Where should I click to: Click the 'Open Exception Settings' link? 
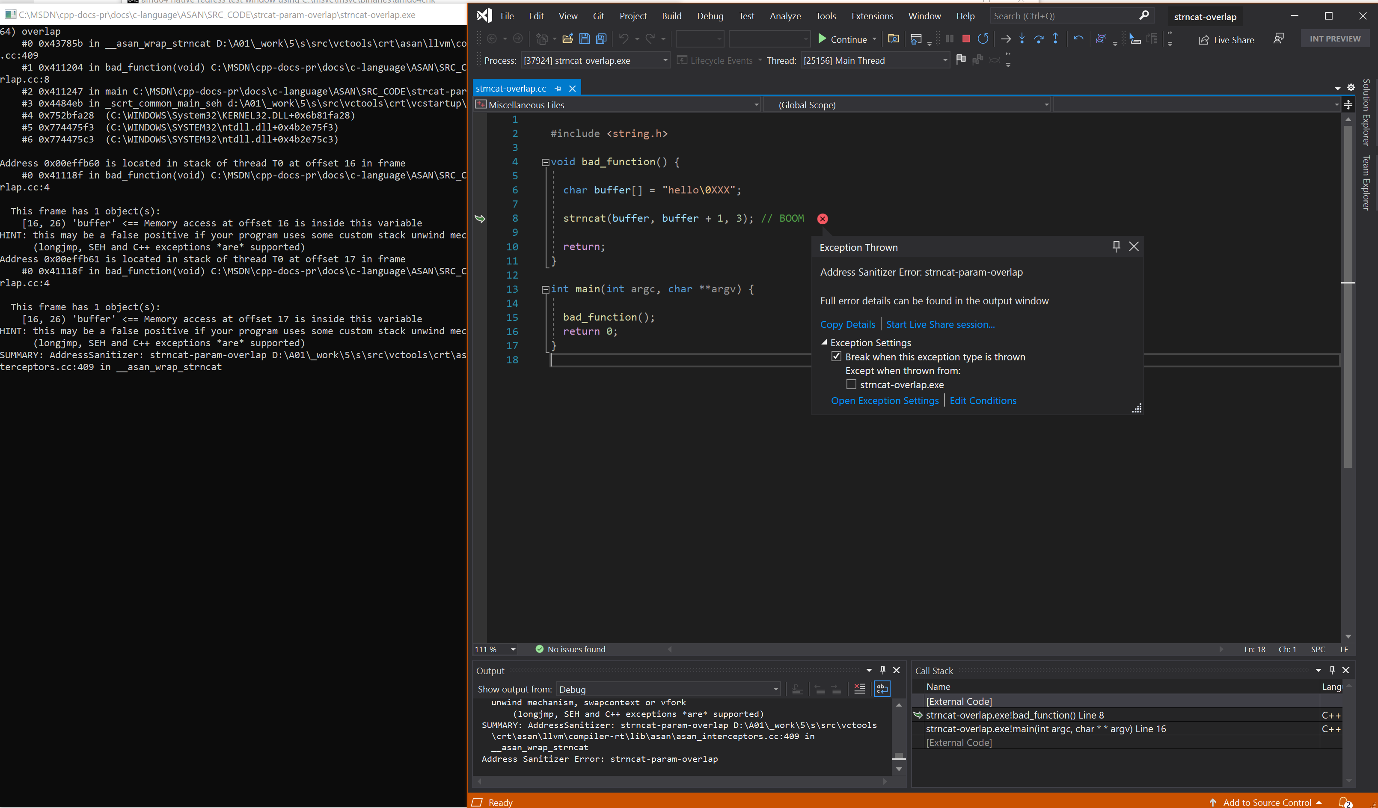884,400
